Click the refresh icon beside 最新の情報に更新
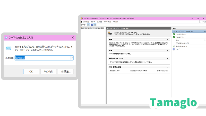Viewport: 206px width, 116px height. point(174,46)
